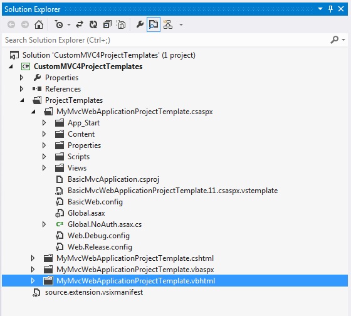This screenshot has height=316, width=351.
Task: Click the BasicWeb.config file icon
Action: pyautogui.click(x=60, y=202)
